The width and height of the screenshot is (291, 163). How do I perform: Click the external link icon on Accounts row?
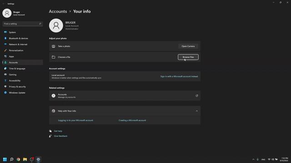[x=197, y=96]
